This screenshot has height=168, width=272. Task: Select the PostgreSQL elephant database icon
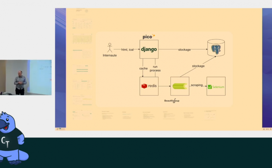click(x=216, y=49)
